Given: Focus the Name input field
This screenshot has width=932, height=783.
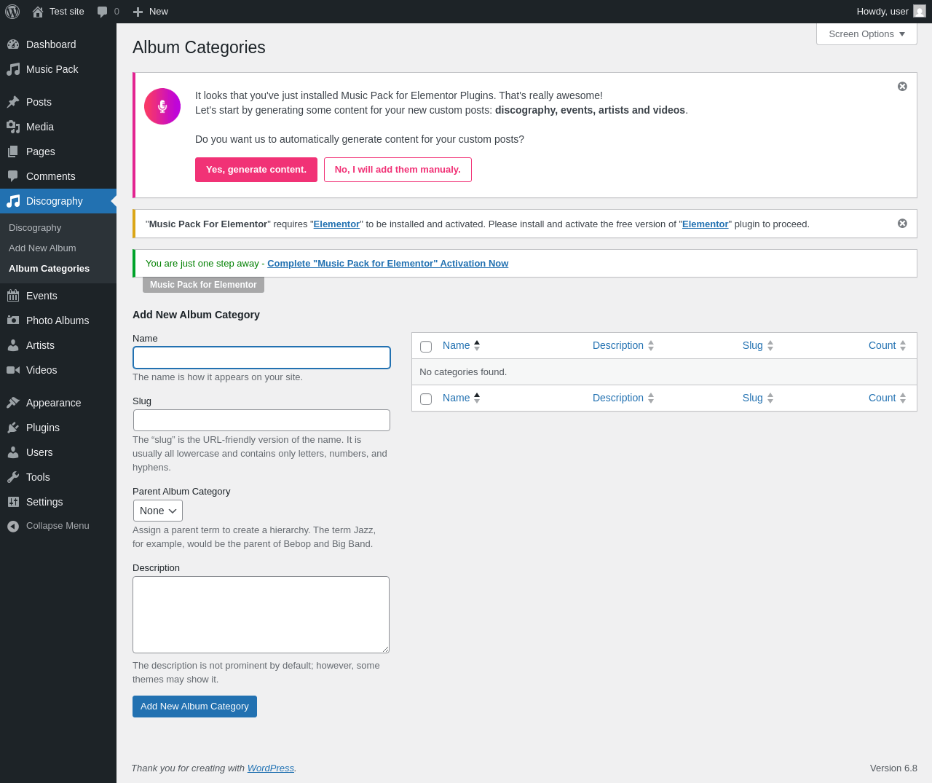Looking at the screenshot, I should 262,358.
